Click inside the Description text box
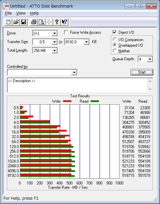Viewport: 160px width, 204px height. [78, 85]
